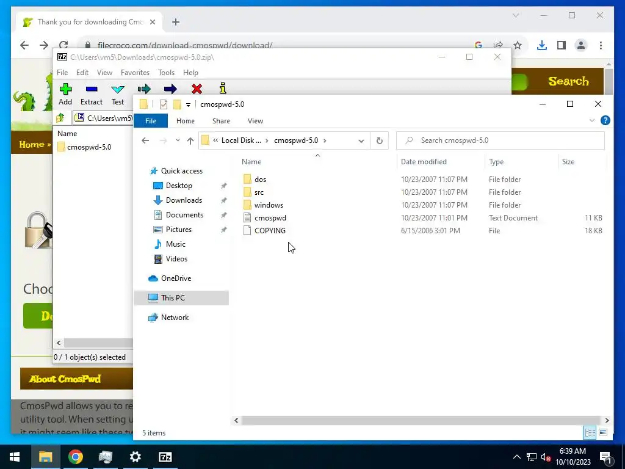Open the Quick Access Toolbar customize dropdown
The height and width of the screenshot is (469, 625).
pos(188,105)
